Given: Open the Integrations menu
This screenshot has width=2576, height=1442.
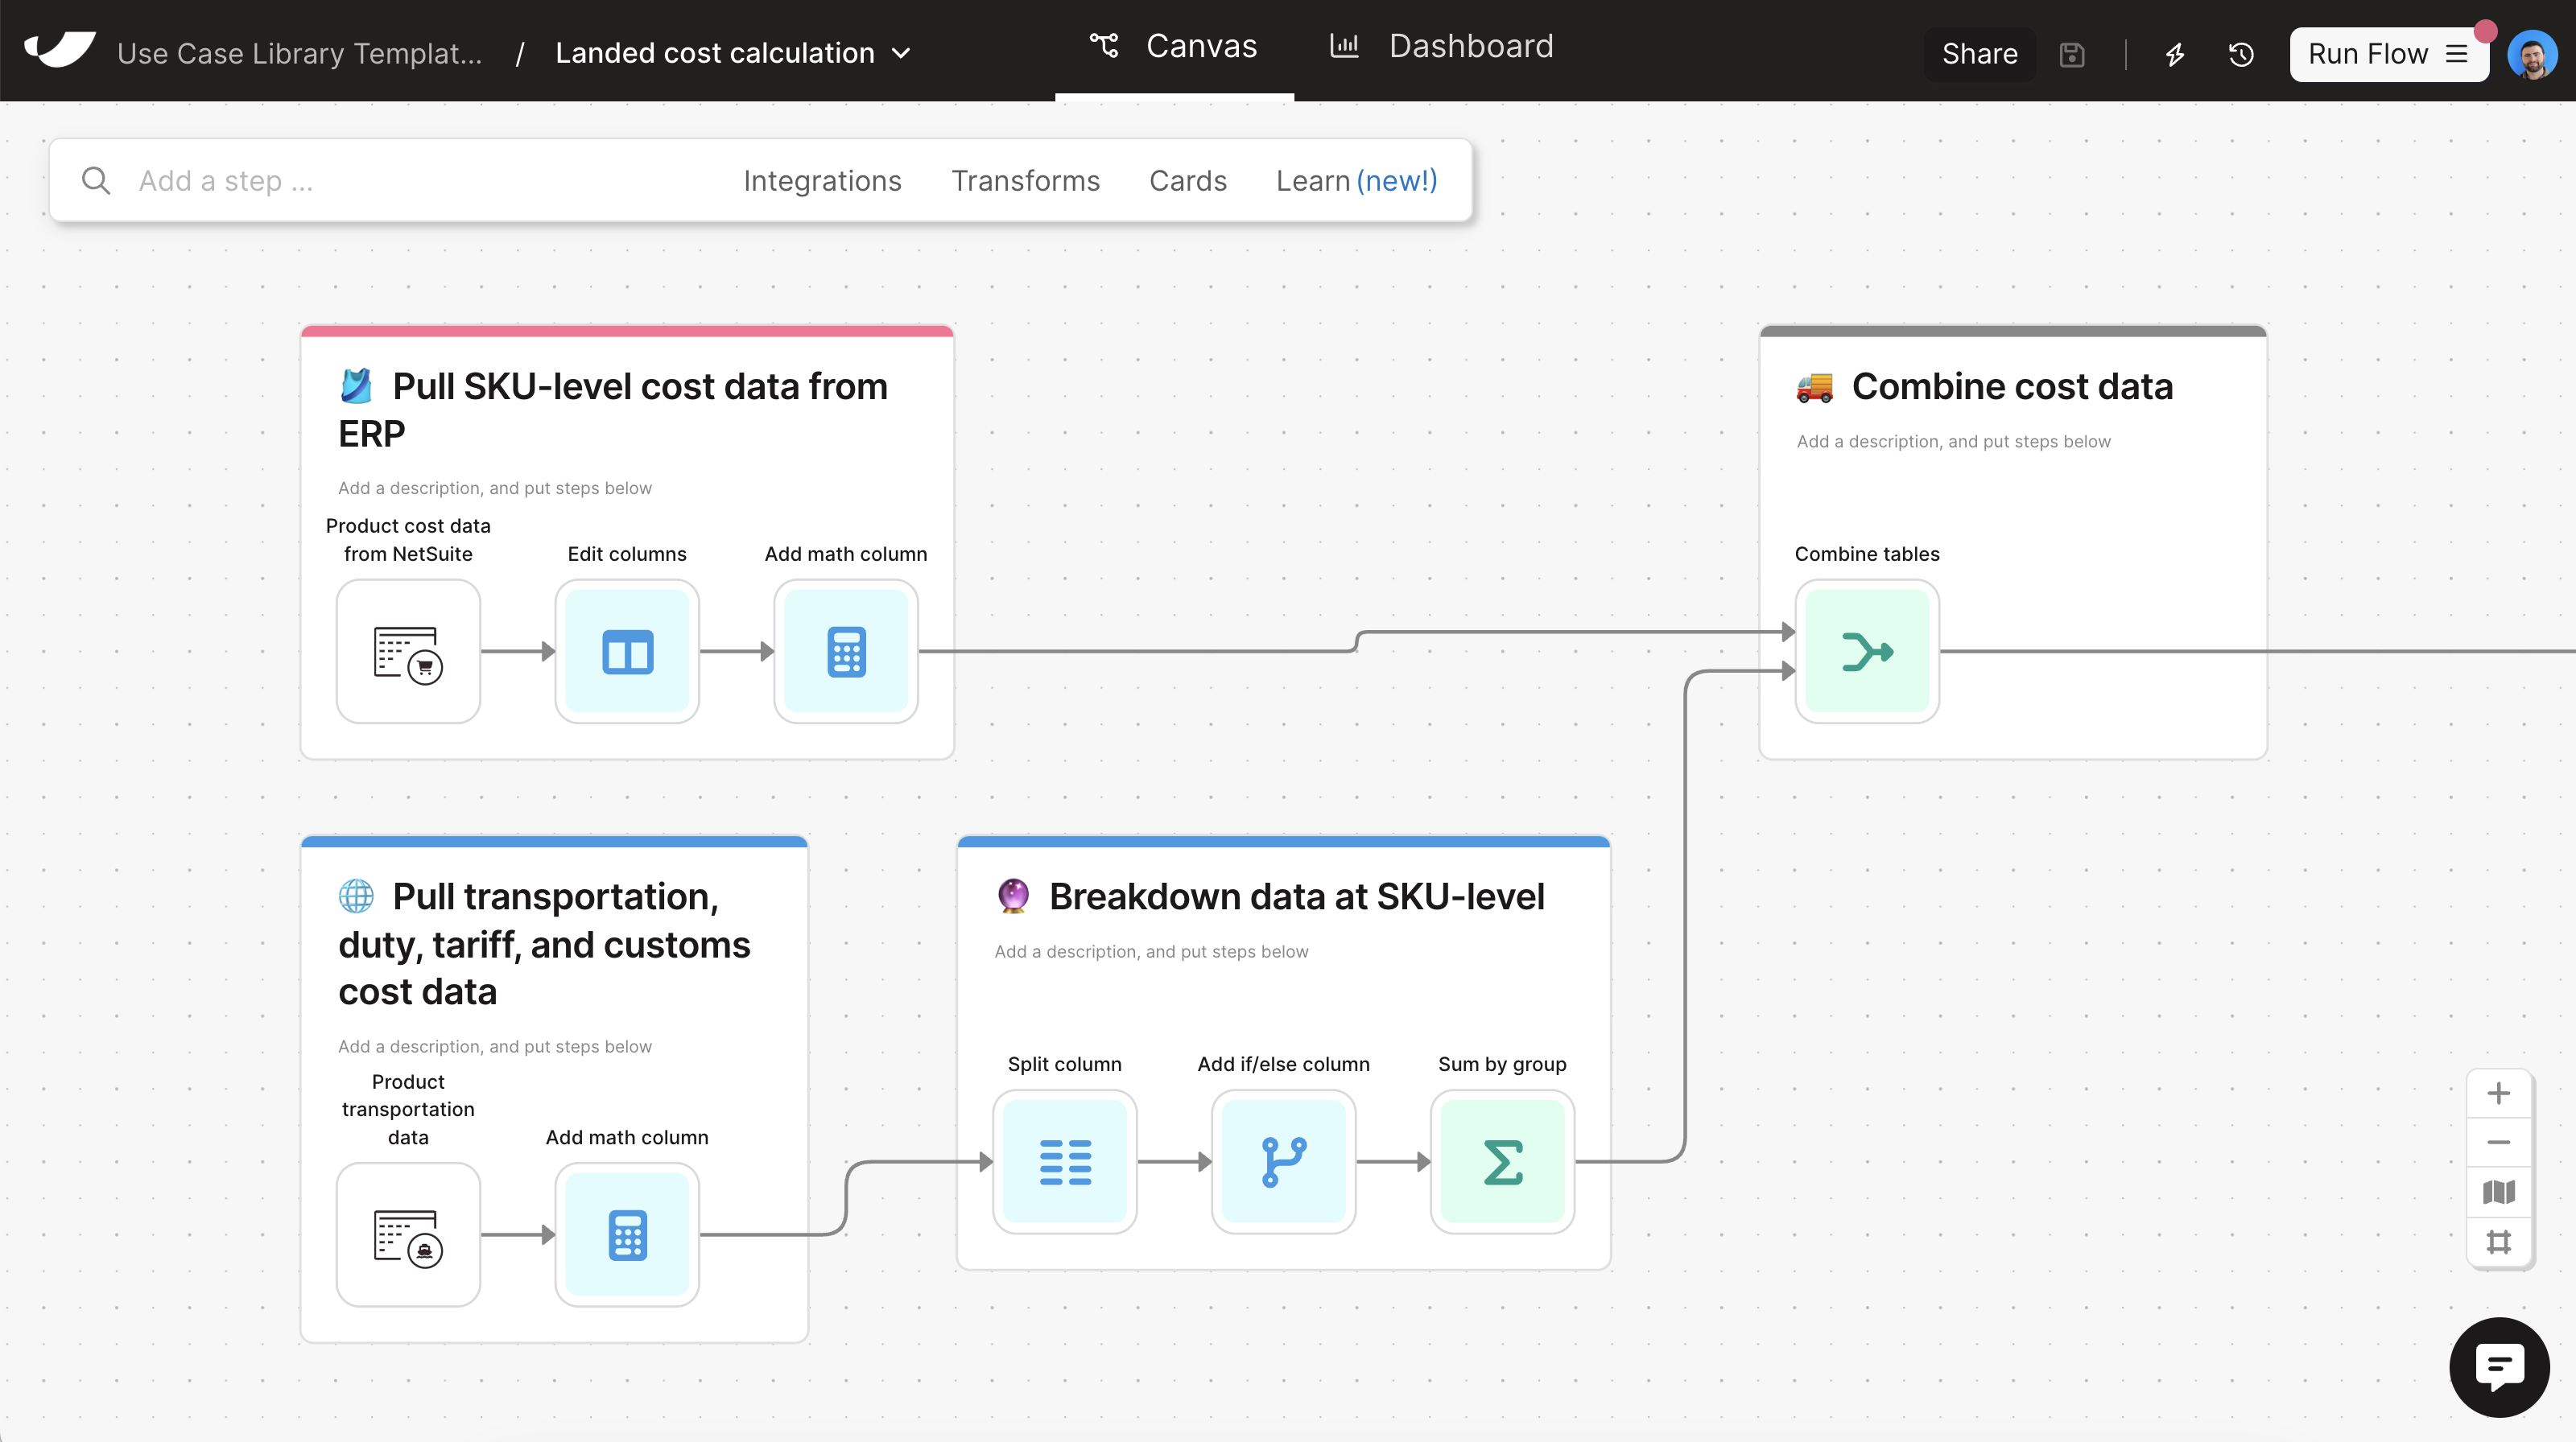Looking at the screenshot, I should pos(822,181).
